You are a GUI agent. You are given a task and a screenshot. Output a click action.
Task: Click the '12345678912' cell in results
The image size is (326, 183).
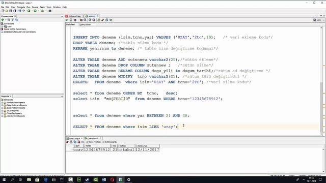(97, 149)
